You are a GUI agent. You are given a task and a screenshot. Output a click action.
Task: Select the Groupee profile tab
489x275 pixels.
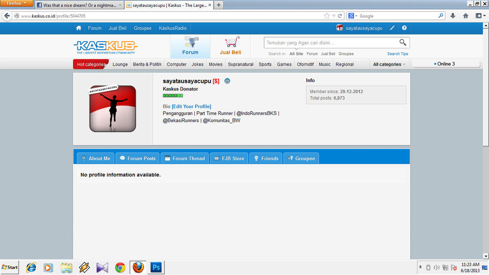pyautogui.click(x=301, y=158)
